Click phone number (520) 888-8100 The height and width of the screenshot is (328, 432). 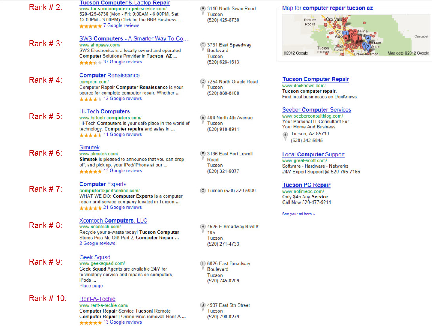223,93
